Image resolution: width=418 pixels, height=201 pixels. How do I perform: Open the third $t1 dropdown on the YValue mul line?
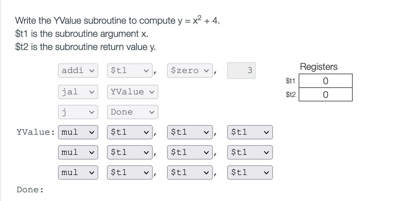250,132
